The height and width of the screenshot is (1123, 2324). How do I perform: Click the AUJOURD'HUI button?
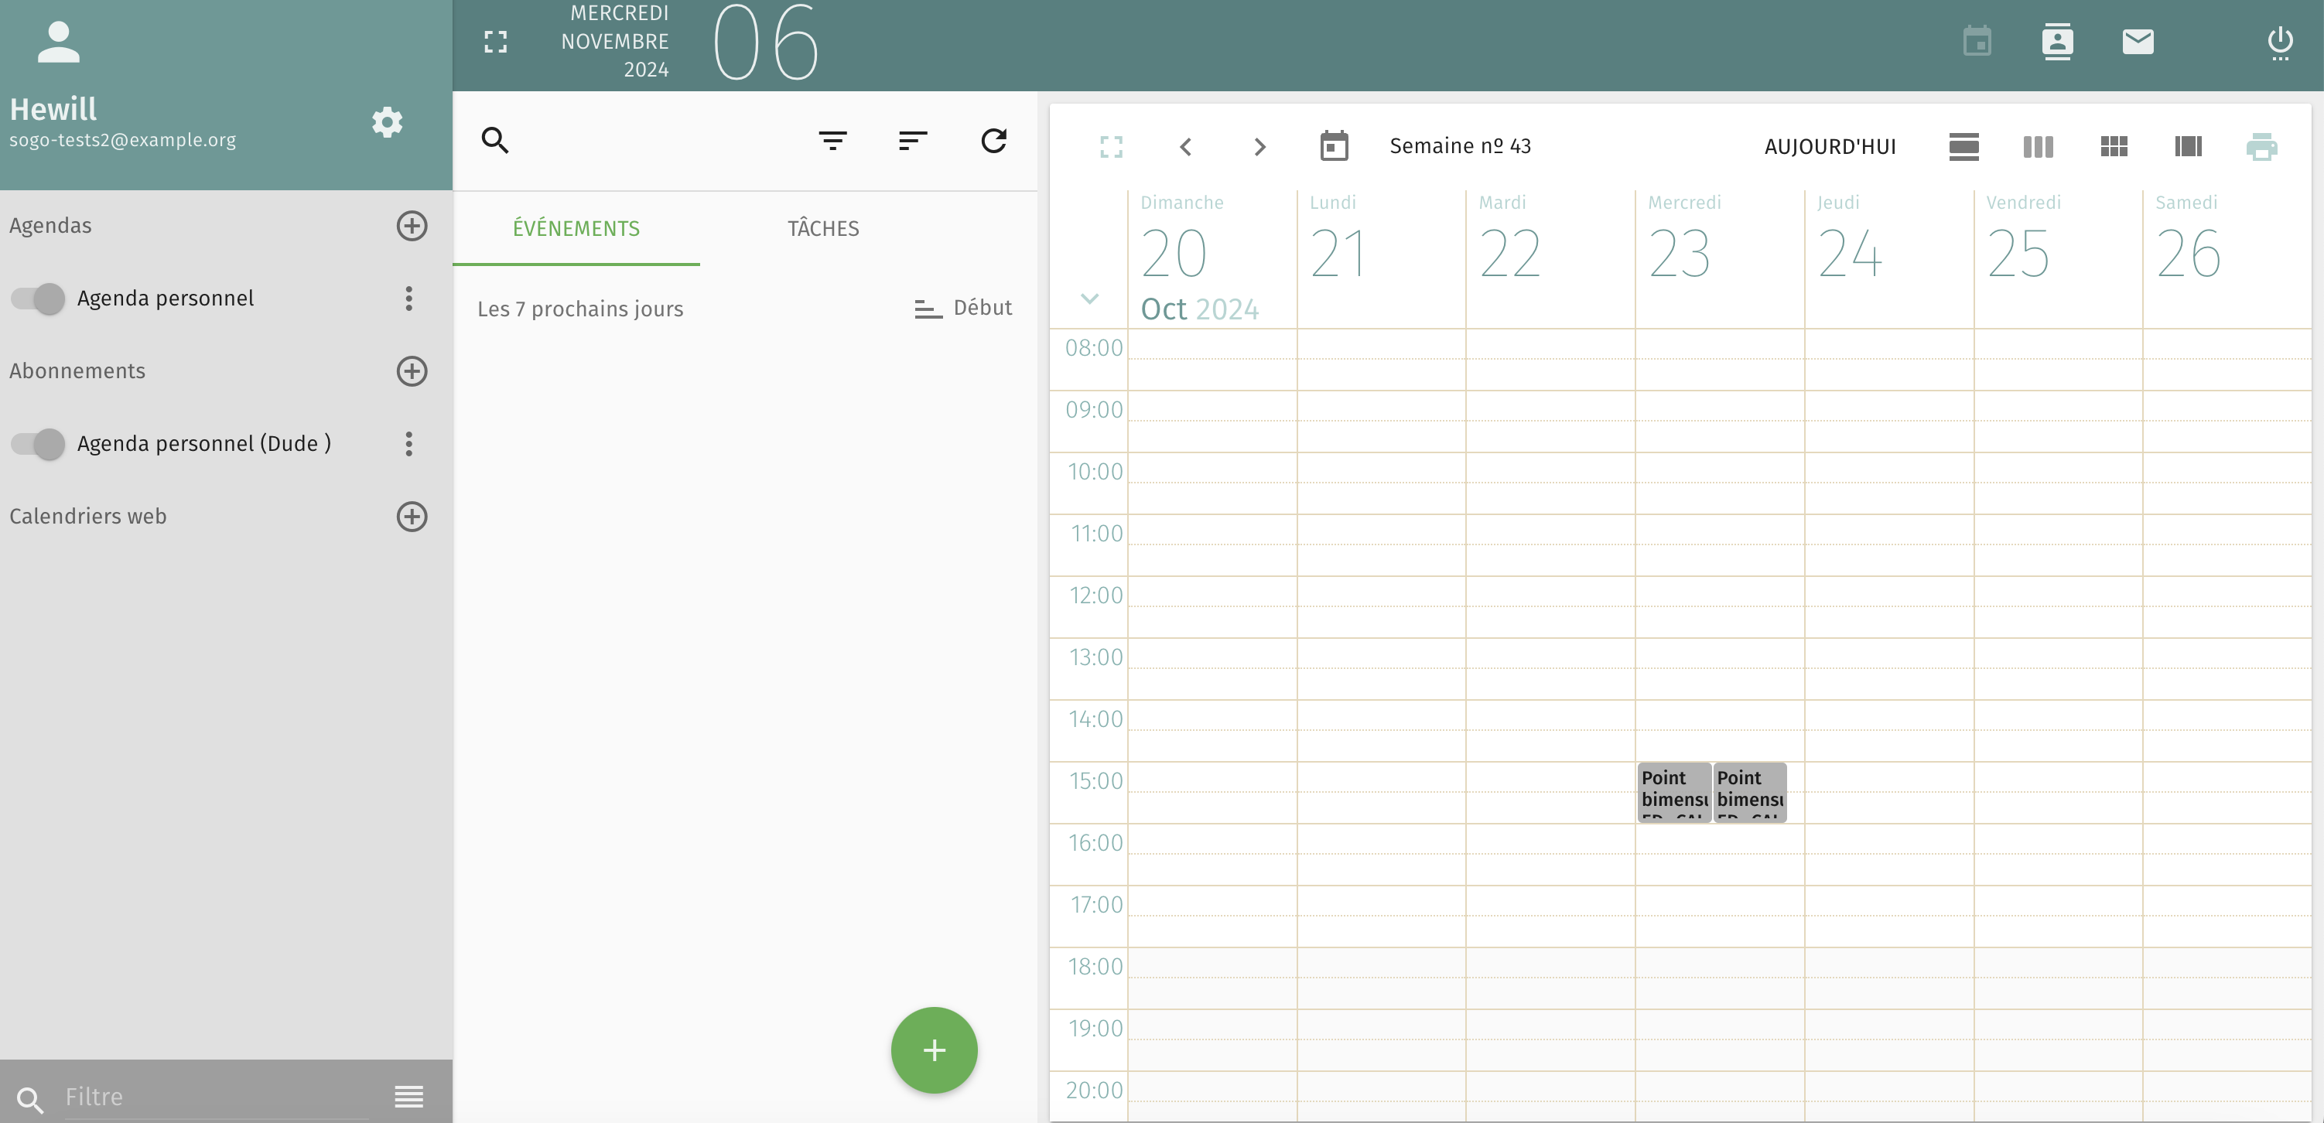tap(1830, 146)
